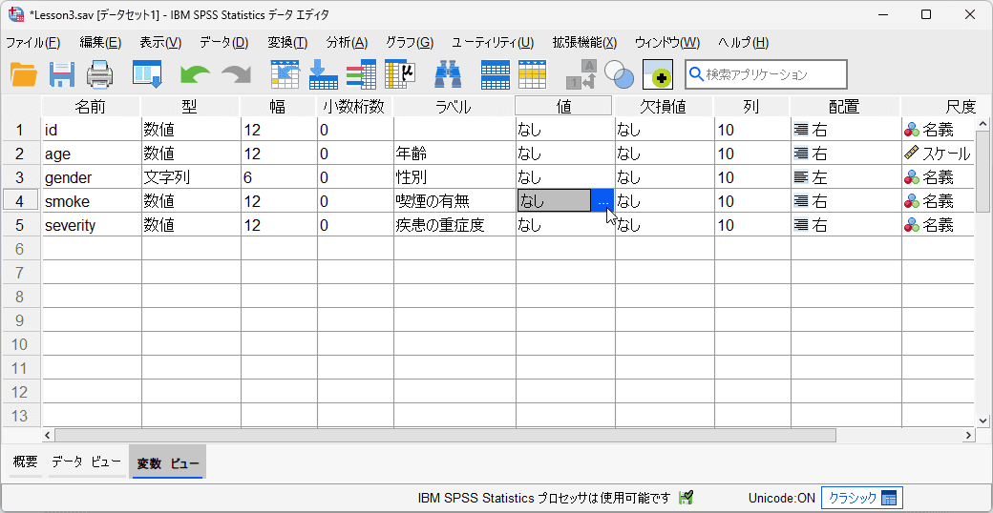The image size is (993, 513).
Task: Open the データ(D) menu
Action: pyautogui.click(x=224, y=43)
